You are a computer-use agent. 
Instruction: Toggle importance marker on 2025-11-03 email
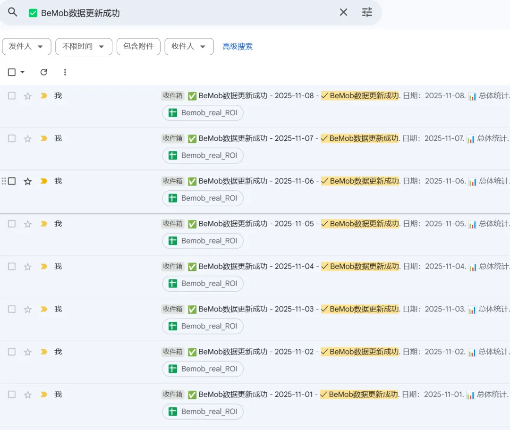pos(44,309)
